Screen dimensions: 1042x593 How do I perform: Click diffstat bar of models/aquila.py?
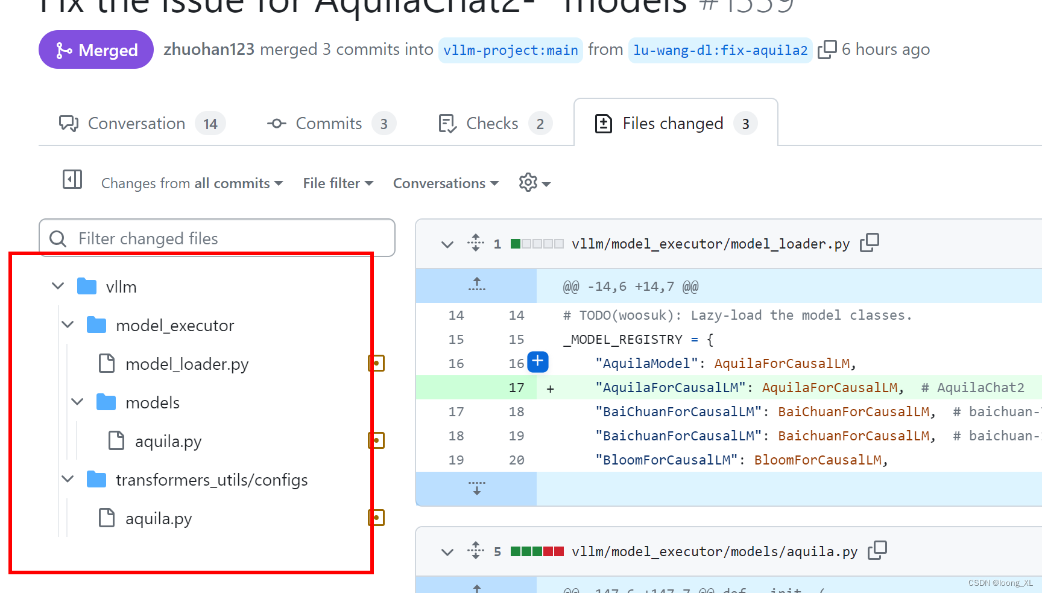(x=537, y=551)
